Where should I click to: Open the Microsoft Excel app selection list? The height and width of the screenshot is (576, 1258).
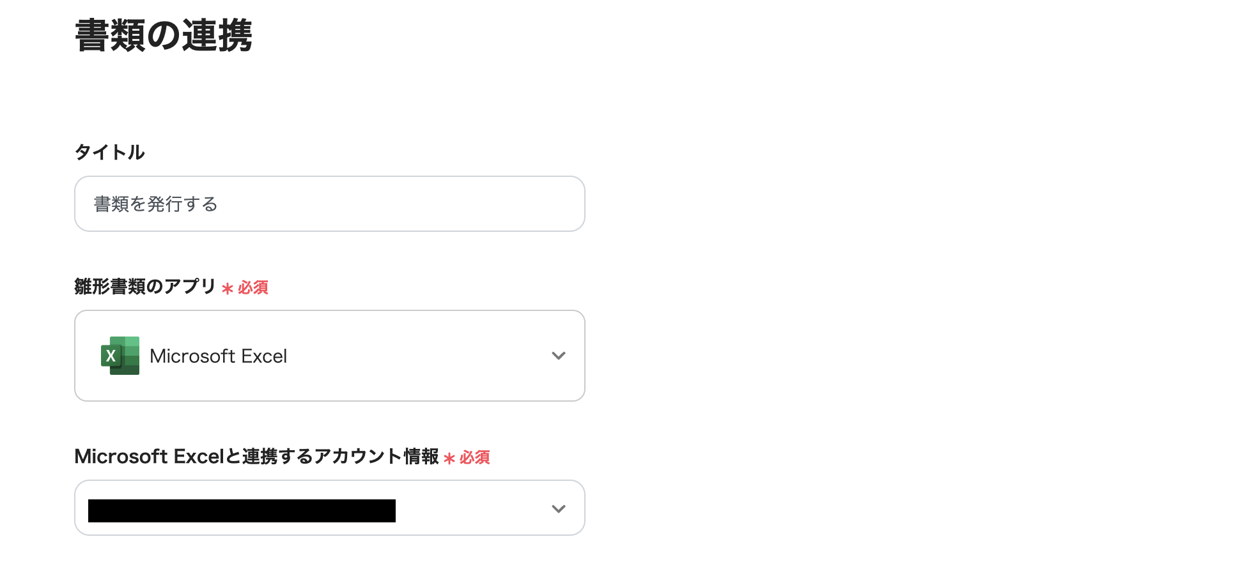point(329,356)
